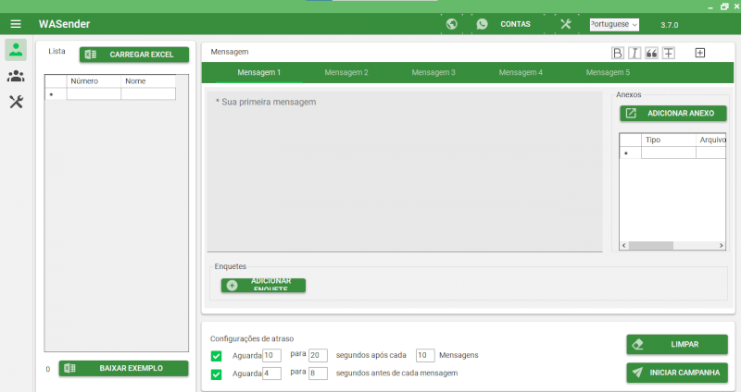Click the plus box icon above tabs

[x=700, y=53]
